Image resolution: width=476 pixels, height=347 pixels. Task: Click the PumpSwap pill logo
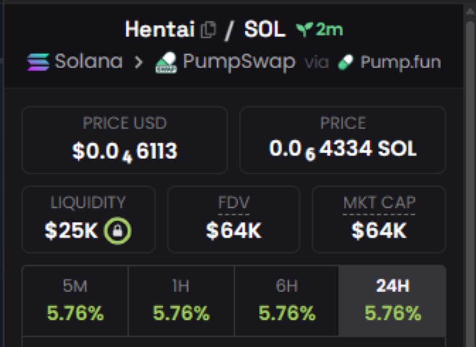point(166,63)
